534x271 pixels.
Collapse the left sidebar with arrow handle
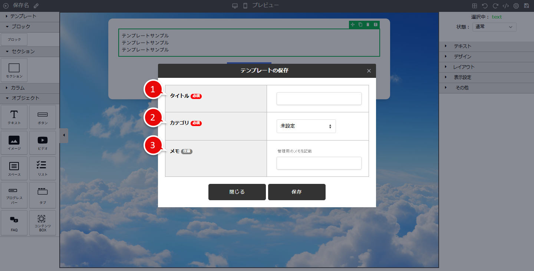[63, 135]
